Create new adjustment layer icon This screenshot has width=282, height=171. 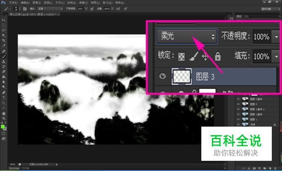coord(259,168)
